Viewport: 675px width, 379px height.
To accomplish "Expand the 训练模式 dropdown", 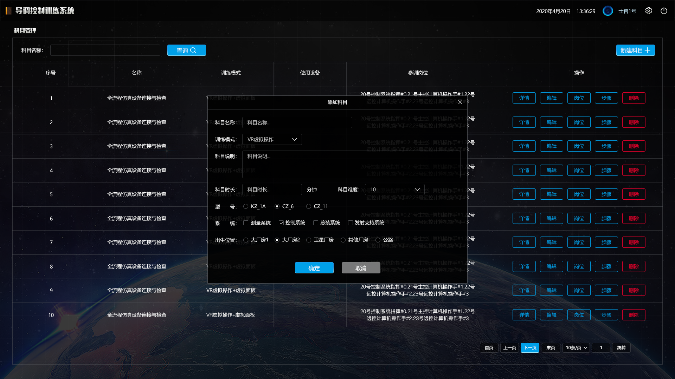I will pos(272,139).
